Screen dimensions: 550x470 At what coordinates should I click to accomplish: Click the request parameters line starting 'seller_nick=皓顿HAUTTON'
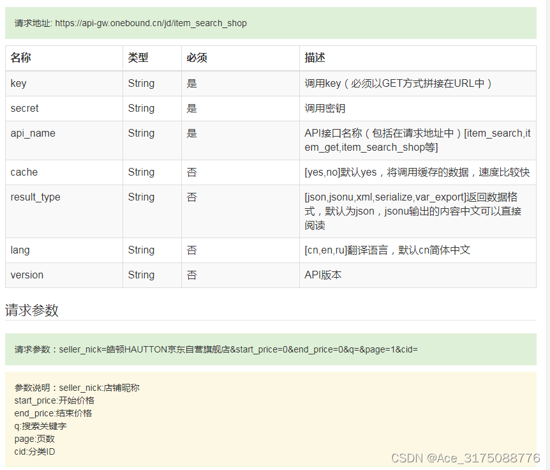tap(238, 349)
